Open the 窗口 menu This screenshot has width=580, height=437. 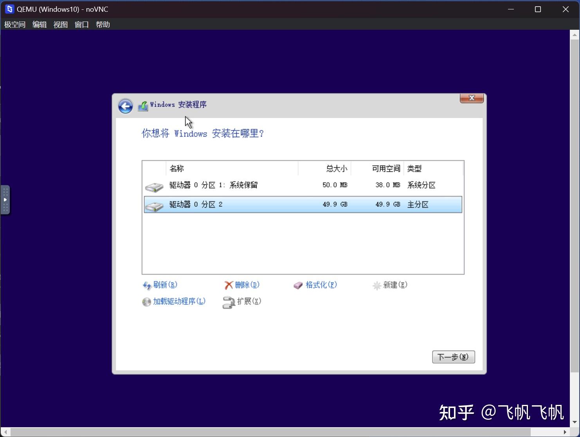[81, 24]
